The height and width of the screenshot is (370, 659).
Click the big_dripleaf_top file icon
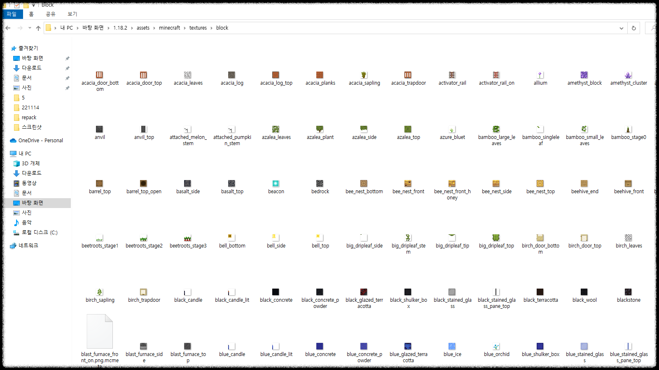click(496, 238)
